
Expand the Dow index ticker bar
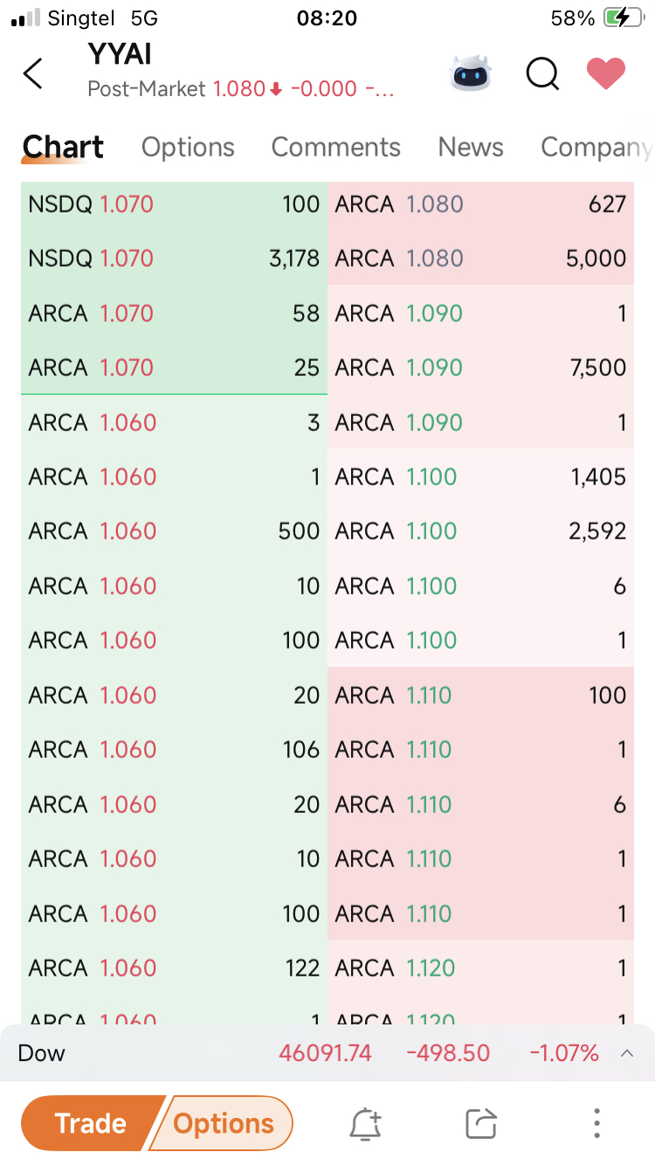(x=626, y=1053)
